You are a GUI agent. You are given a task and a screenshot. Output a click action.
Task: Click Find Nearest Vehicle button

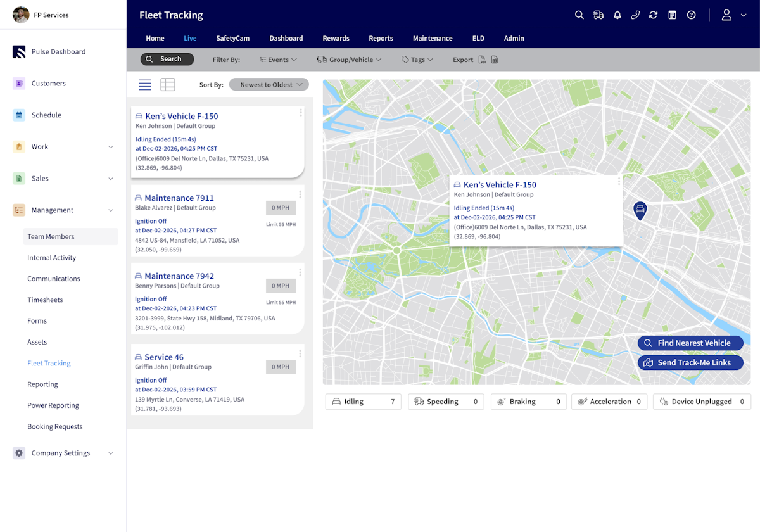click(690, 343)
